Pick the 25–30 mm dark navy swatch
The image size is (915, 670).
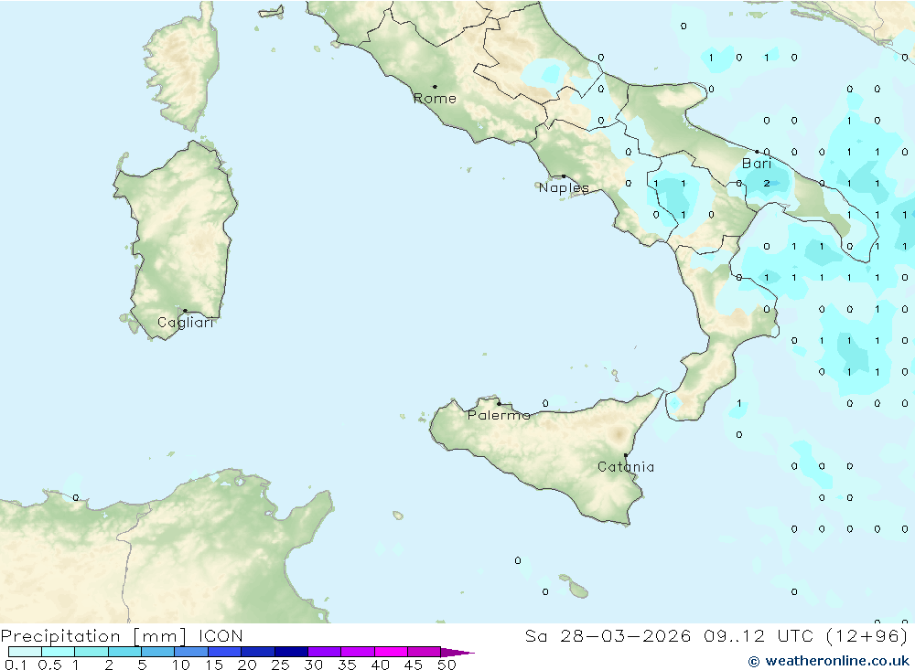[x=291, y=652]
